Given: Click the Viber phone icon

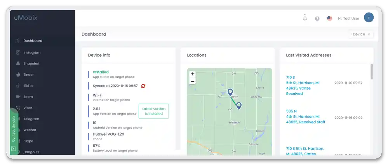Looking at the screenshot, I should tap(18, 108).
